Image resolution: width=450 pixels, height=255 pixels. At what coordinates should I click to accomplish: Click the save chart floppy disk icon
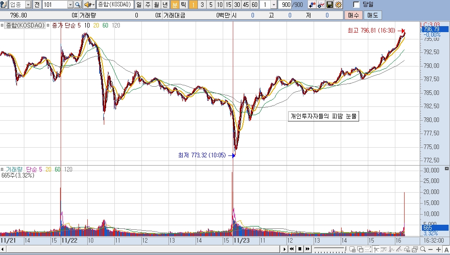(329, 5)
